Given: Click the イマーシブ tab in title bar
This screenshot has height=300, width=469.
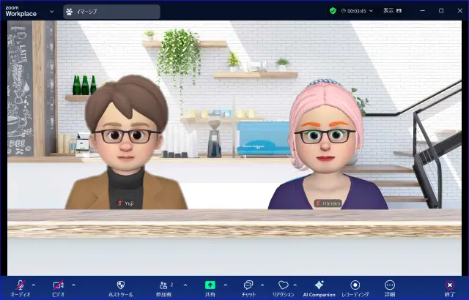Looking at the screenshot, I should [111, 12].
